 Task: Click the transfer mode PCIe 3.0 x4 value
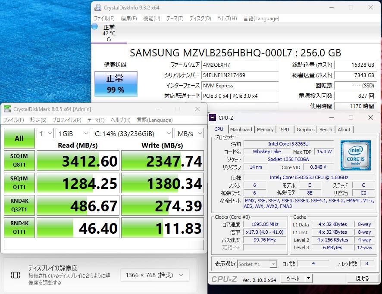pyautogui.click(x=240, y=96)
